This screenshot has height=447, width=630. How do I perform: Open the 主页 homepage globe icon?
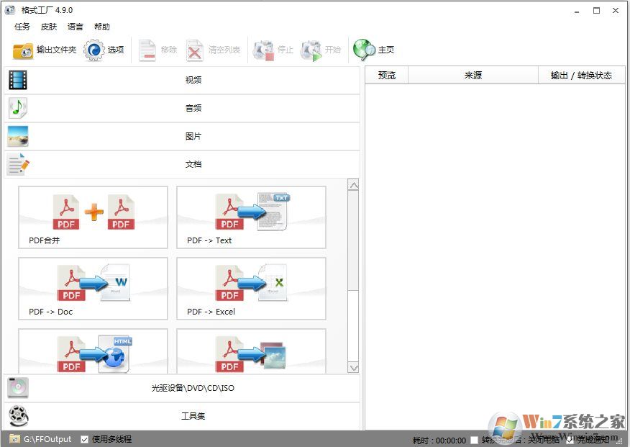click(x=364, y=50)
